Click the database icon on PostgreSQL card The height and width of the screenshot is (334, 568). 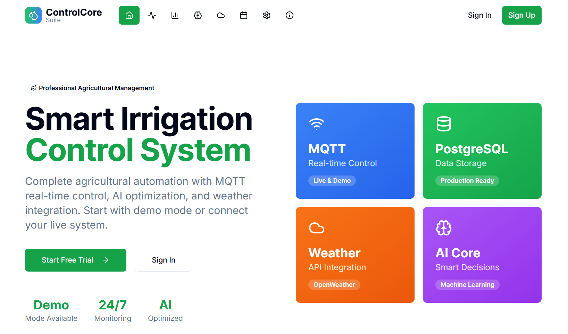(444, 124)
